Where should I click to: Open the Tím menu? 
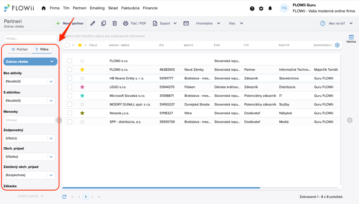click(x=66, y=8)
